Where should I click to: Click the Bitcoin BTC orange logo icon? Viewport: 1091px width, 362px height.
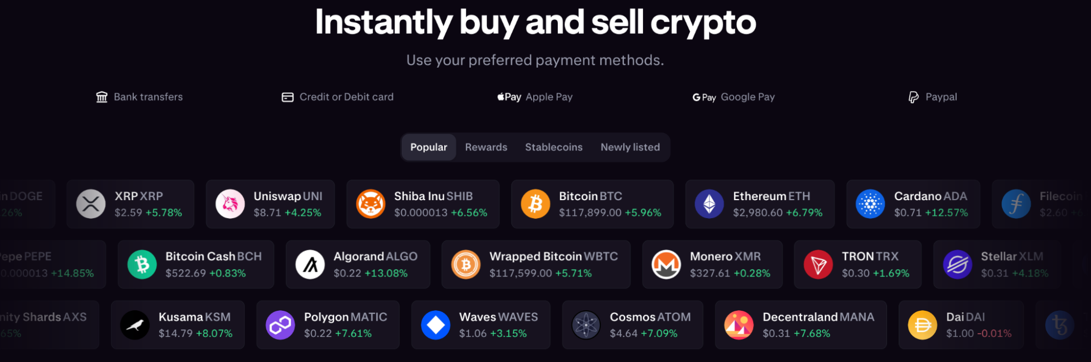[535, 204]
